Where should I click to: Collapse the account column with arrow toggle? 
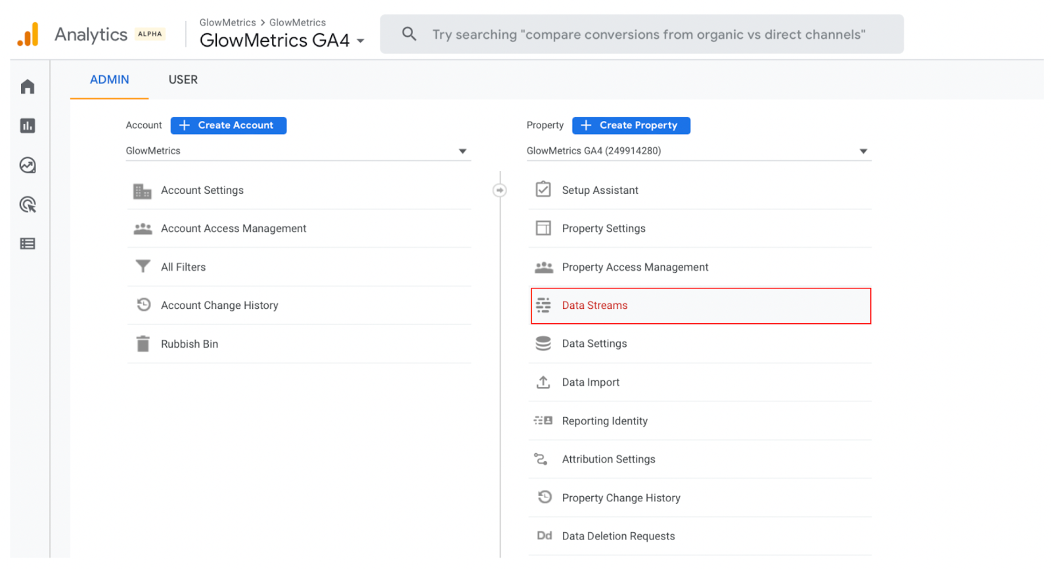coord(500,191)
